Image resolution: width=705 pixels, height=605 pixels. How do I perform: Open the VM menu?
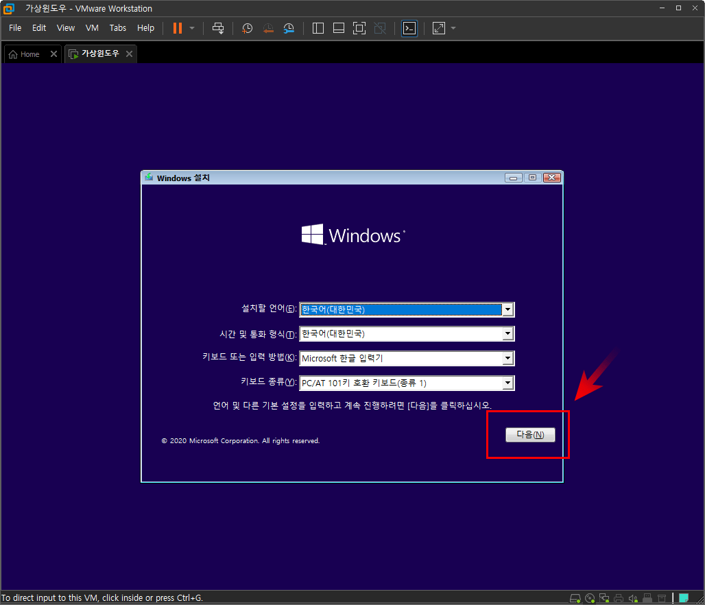click(x=92, y=28)
